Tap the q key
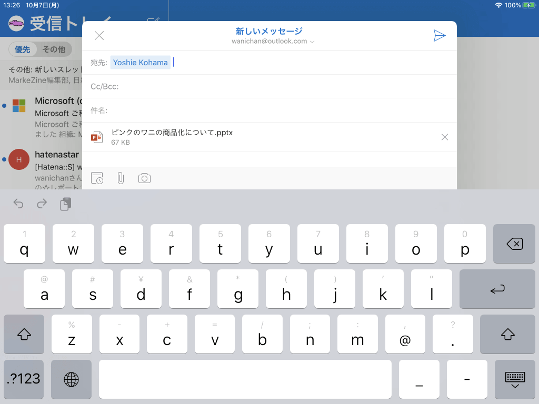Image resolution: width=539 pixels, height=404 pixels. pyautogui.click(x=24, y=244)
